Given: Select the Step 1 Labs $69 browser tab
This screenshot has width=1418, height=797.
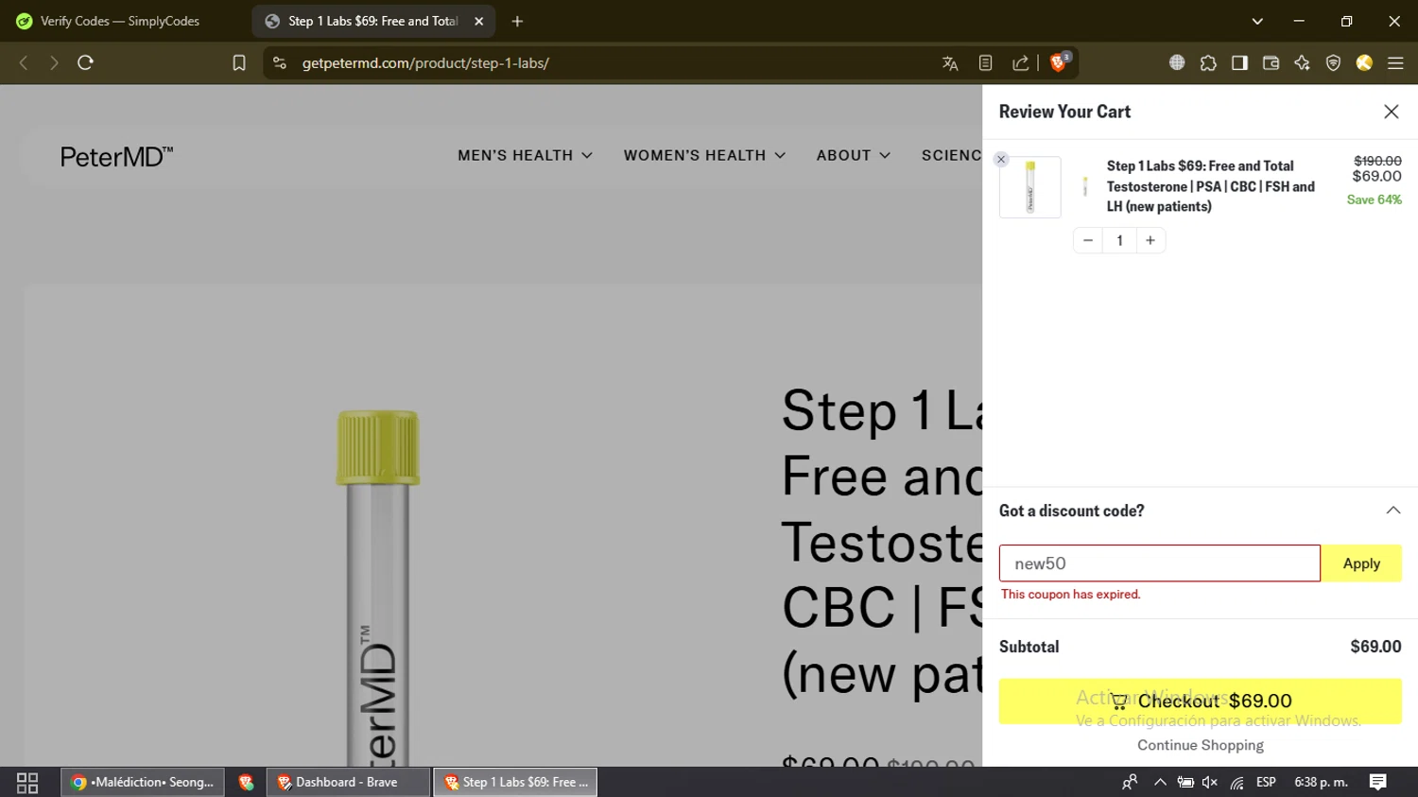Looking at the screenshot, I should [372, 21].
